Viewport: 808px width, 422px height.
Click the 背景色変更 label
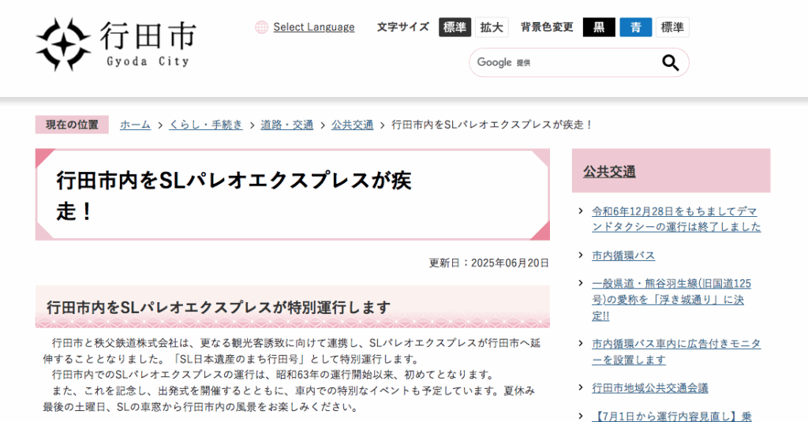[547, 27]
